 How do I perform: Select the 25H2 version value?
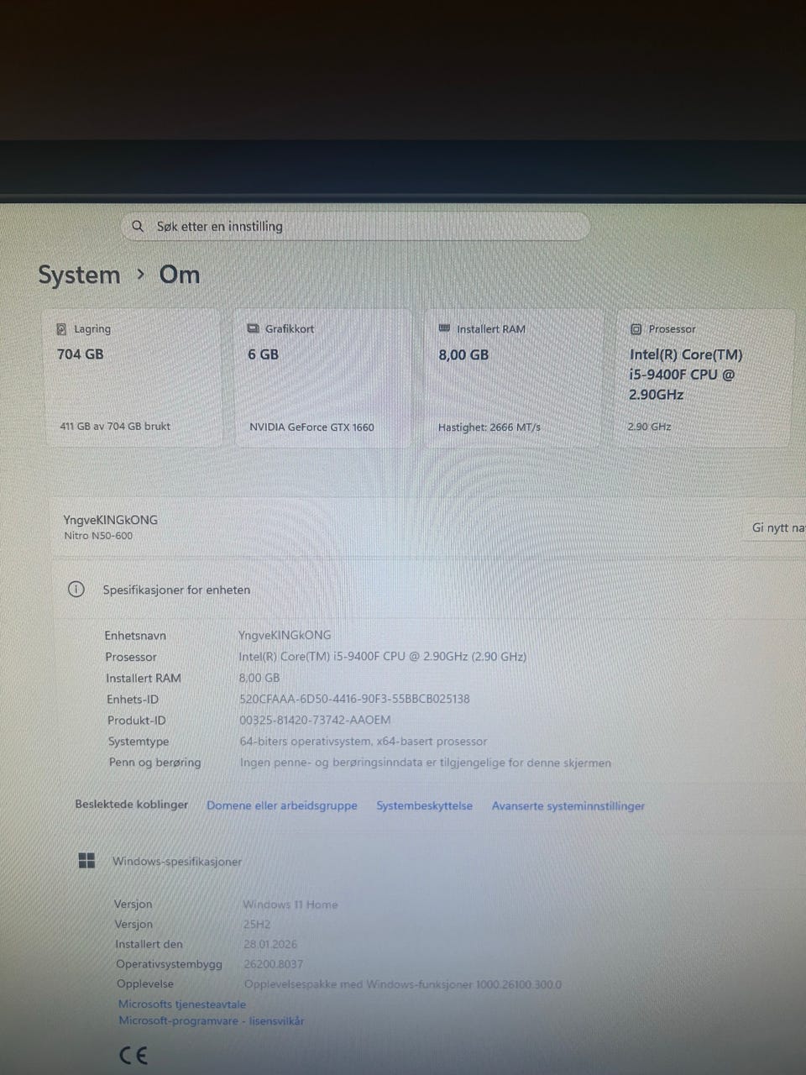click(x=257, y=924)
